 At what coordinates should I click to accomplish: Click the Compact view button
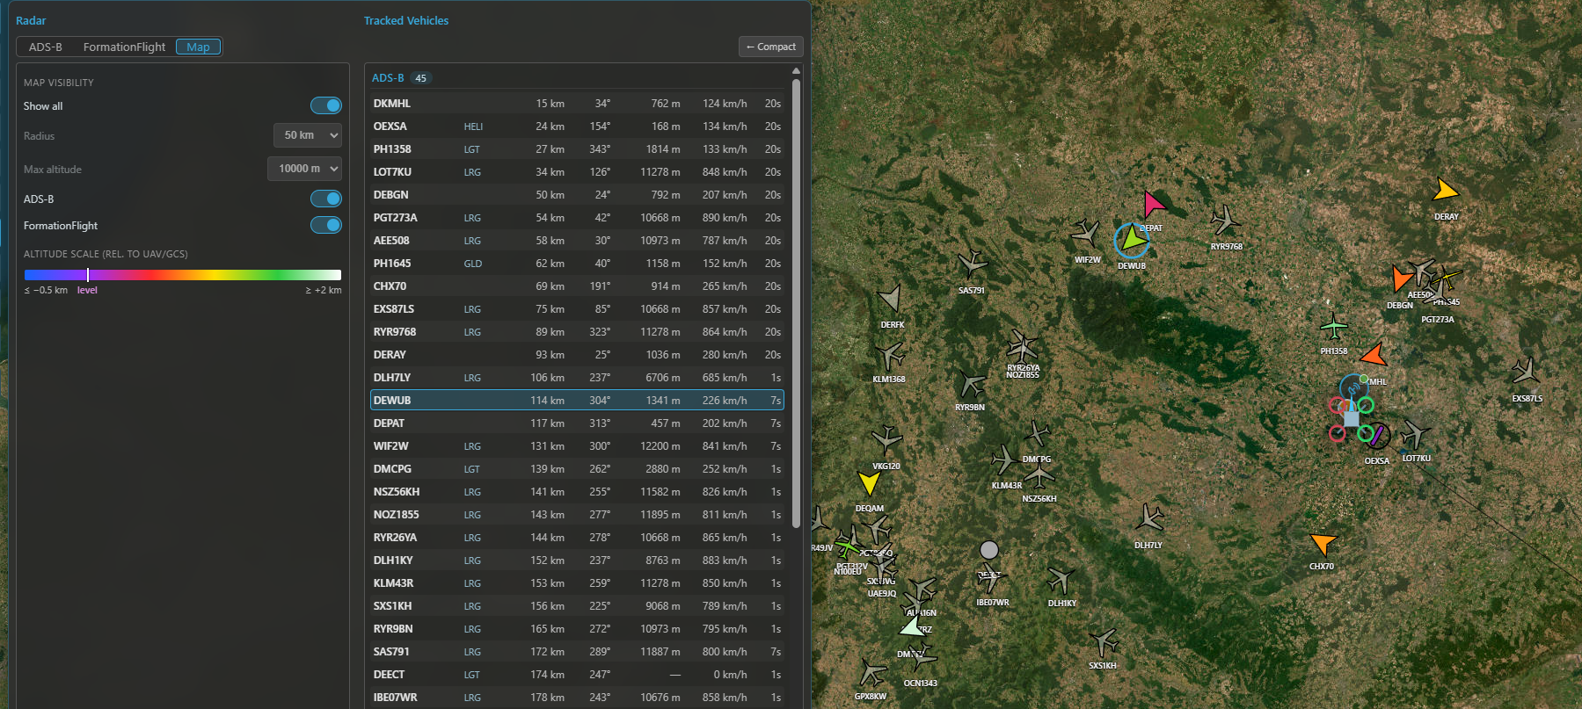pos(771,47)
